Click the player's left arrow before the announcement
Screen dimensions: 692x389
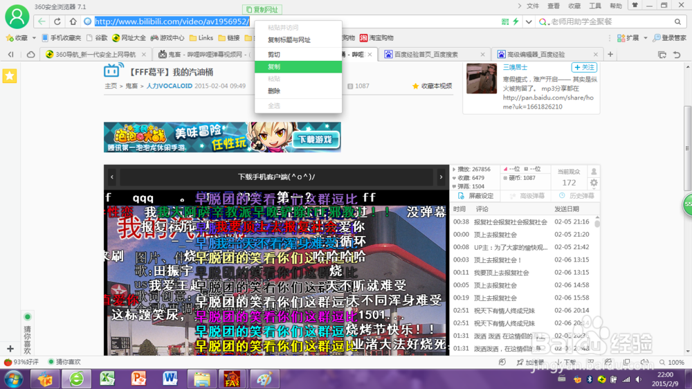(x=112, y=177)
